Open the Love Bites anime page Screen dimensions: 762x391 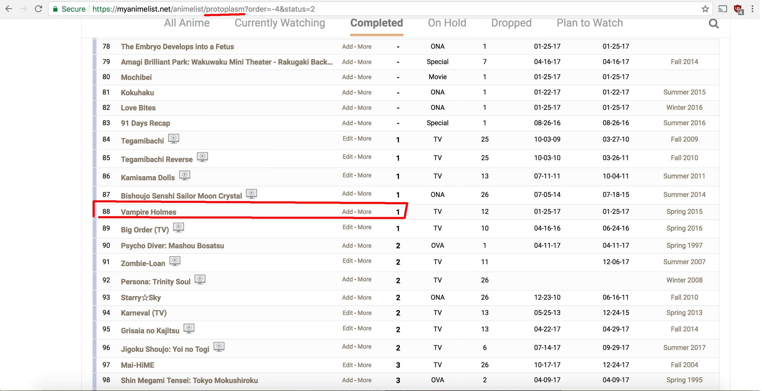[x=138, y=108]
